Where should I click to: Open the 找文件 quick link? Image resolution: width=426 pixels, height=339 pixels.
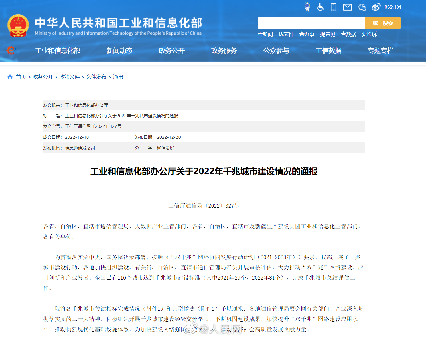tap(286, 34)
